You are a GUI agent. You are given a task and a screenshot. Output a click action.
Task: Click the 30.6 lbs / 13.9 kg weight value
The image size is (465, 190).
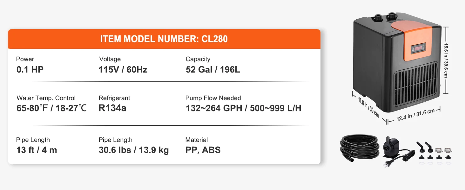pyautogui.click(x=133, y=150)
